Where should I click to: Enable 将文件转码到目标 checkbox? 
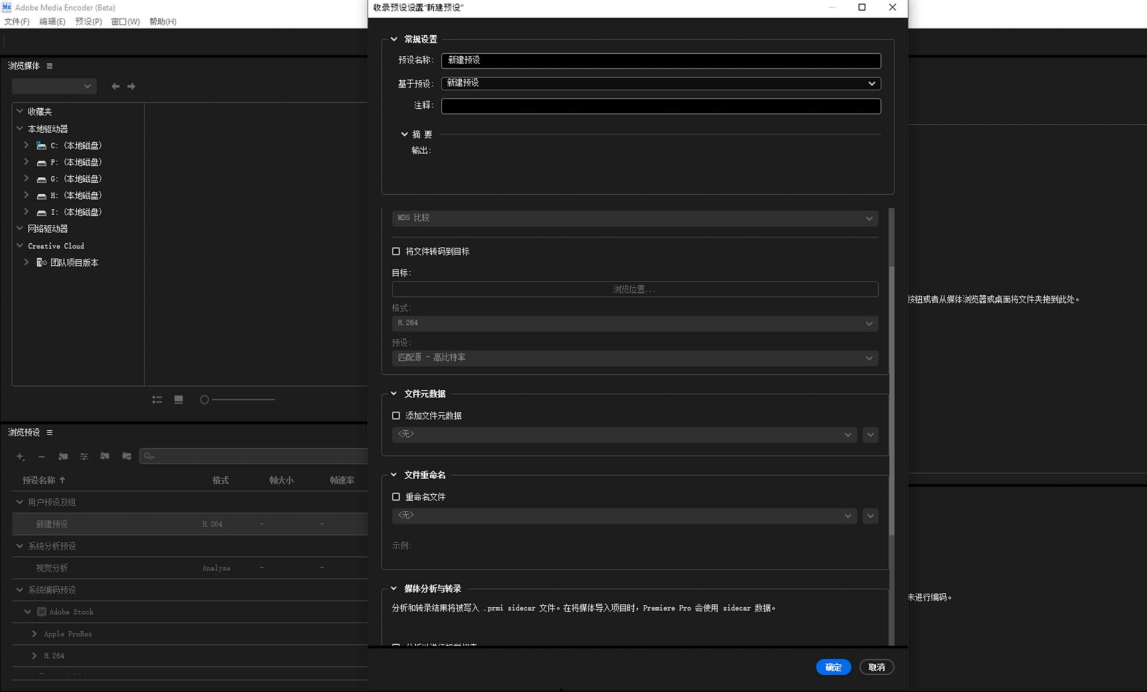395,251
